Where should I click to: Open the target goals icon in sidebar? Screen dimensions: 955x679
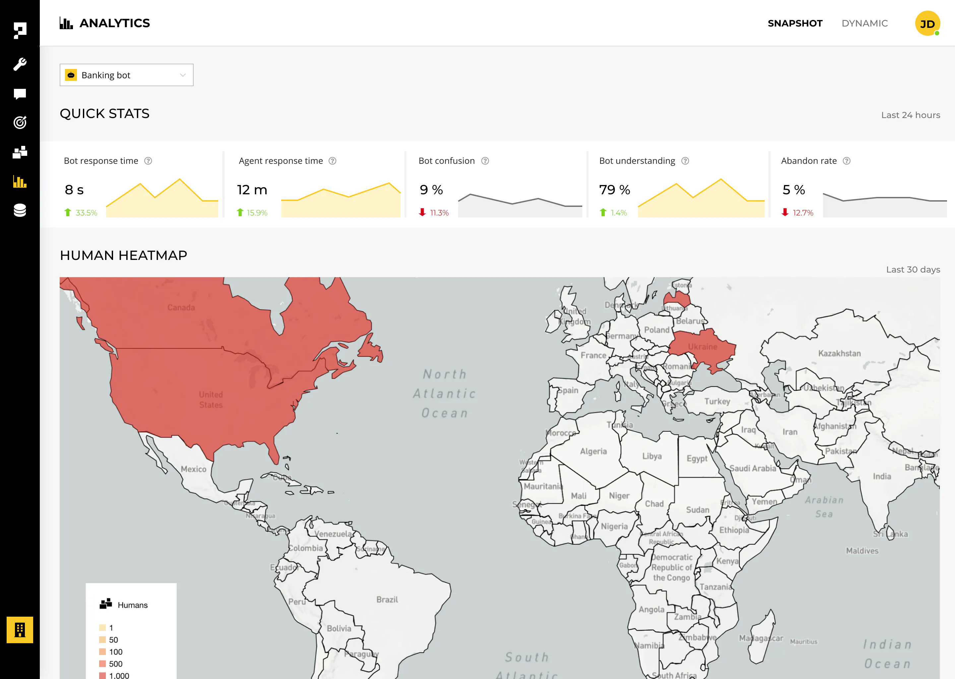click(x=20, y=122)
